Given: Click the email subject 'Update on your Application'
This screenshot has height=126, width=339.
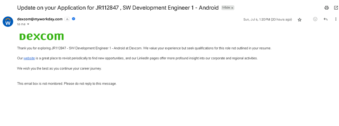Looking at the screenshot, I should [x=118, y=8].
